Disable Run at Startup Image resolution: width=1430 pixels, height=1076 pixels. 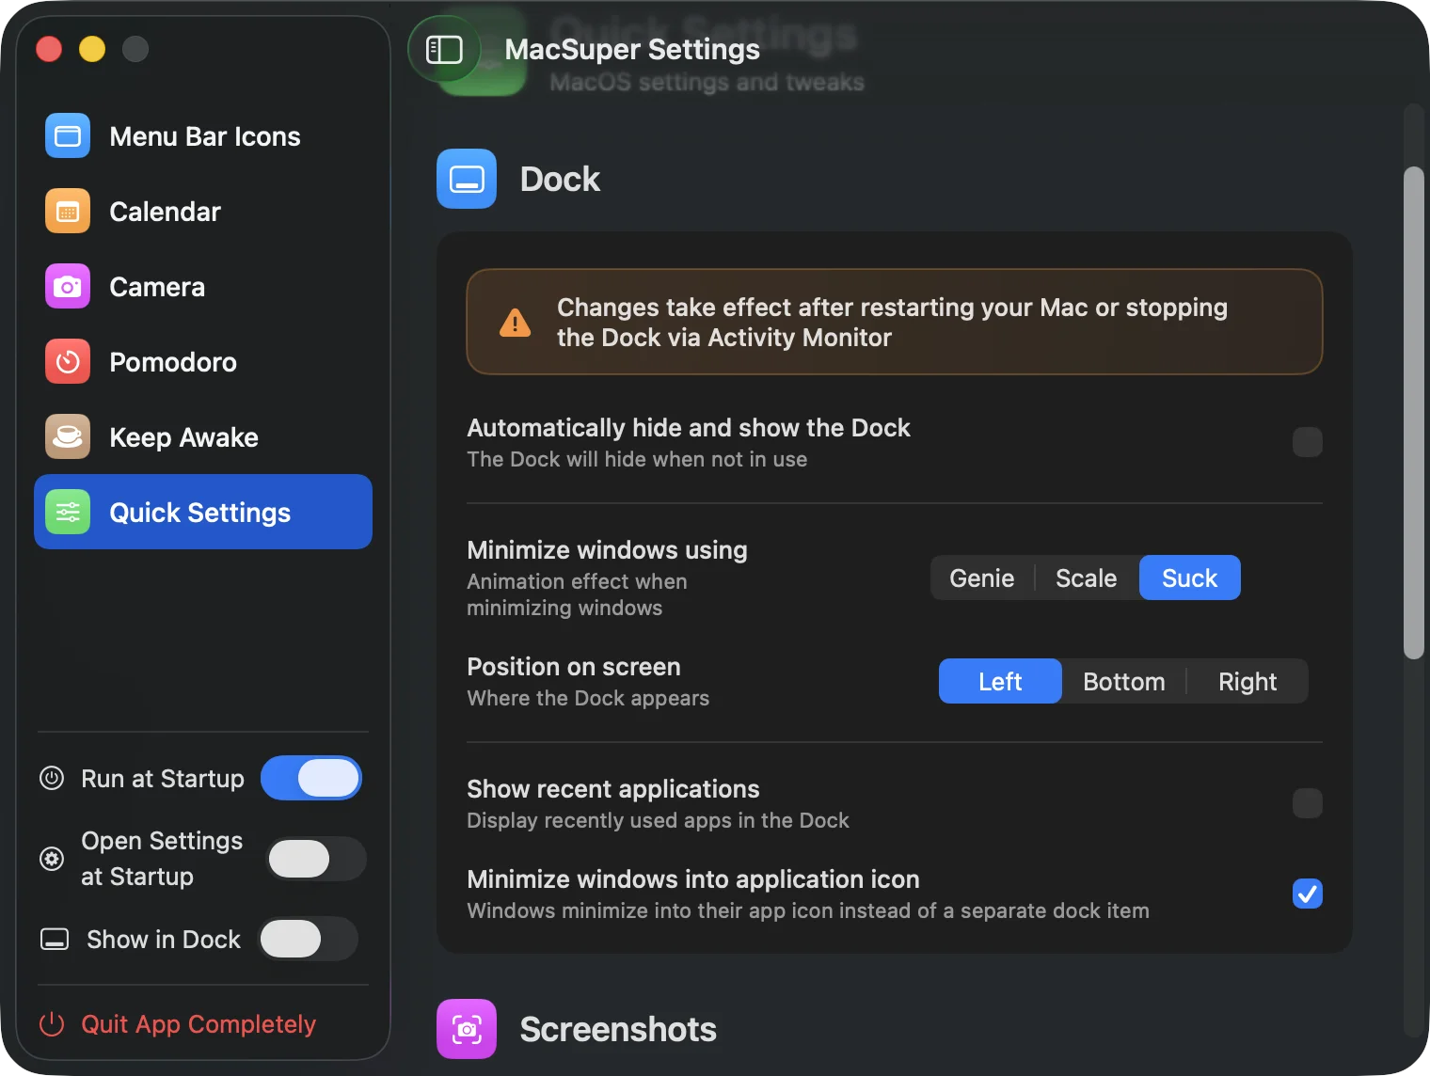311,778
